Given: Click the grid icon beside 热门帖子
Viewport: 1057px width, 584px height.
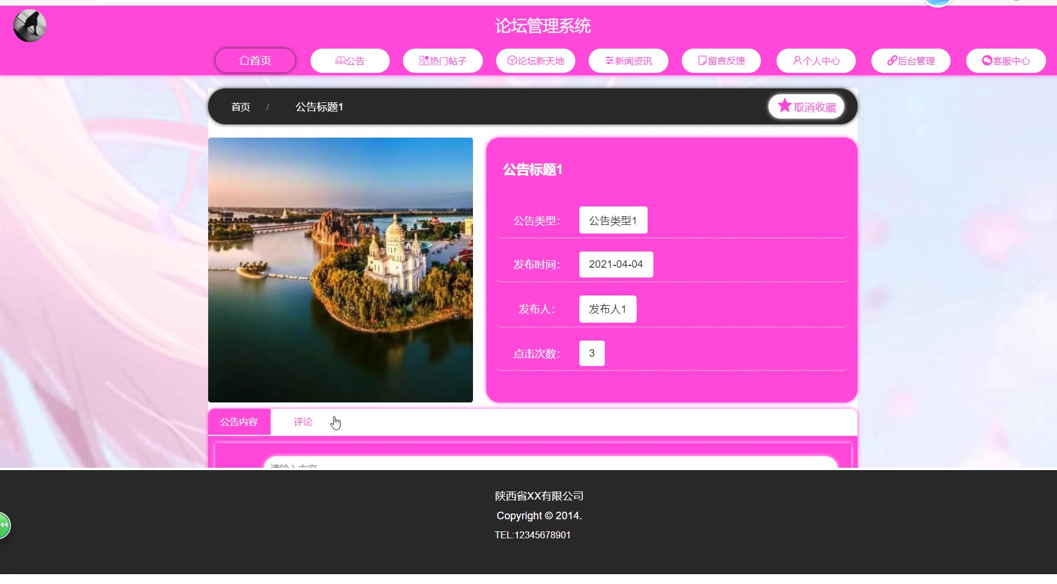Looking at the screenshot, I should click(x=424, y=61).
